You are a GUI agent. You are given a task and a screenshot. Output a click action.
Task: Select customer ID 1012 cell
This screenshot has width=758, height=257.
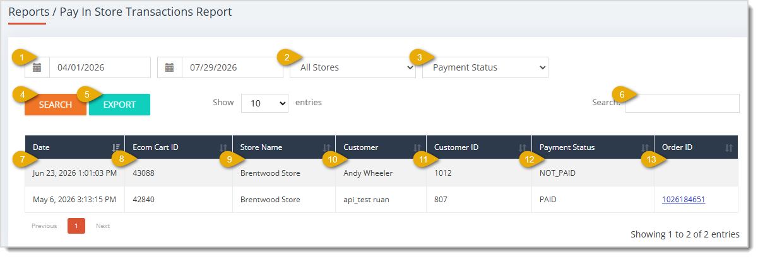[479, 173]
